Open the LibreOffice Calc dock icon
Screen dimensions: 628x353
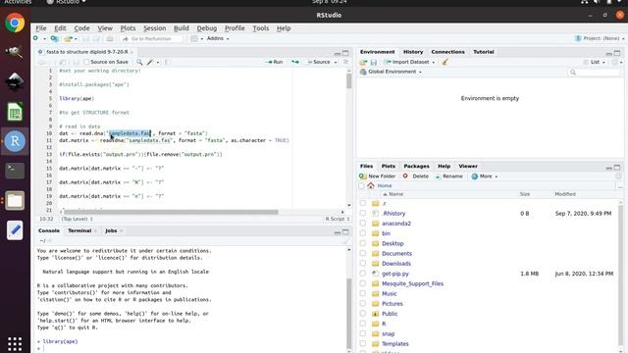tap(15, 112)
